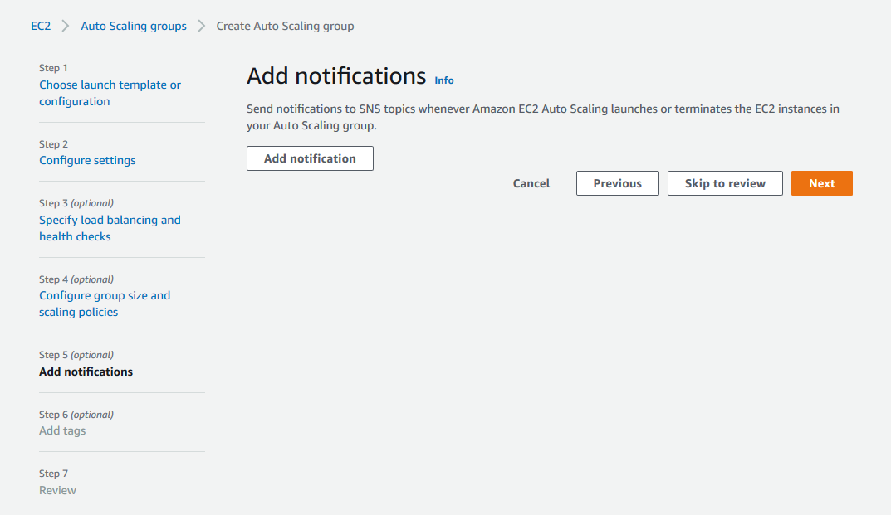Open Auto Scaling groups breadcrumb link

pos(134,26)
